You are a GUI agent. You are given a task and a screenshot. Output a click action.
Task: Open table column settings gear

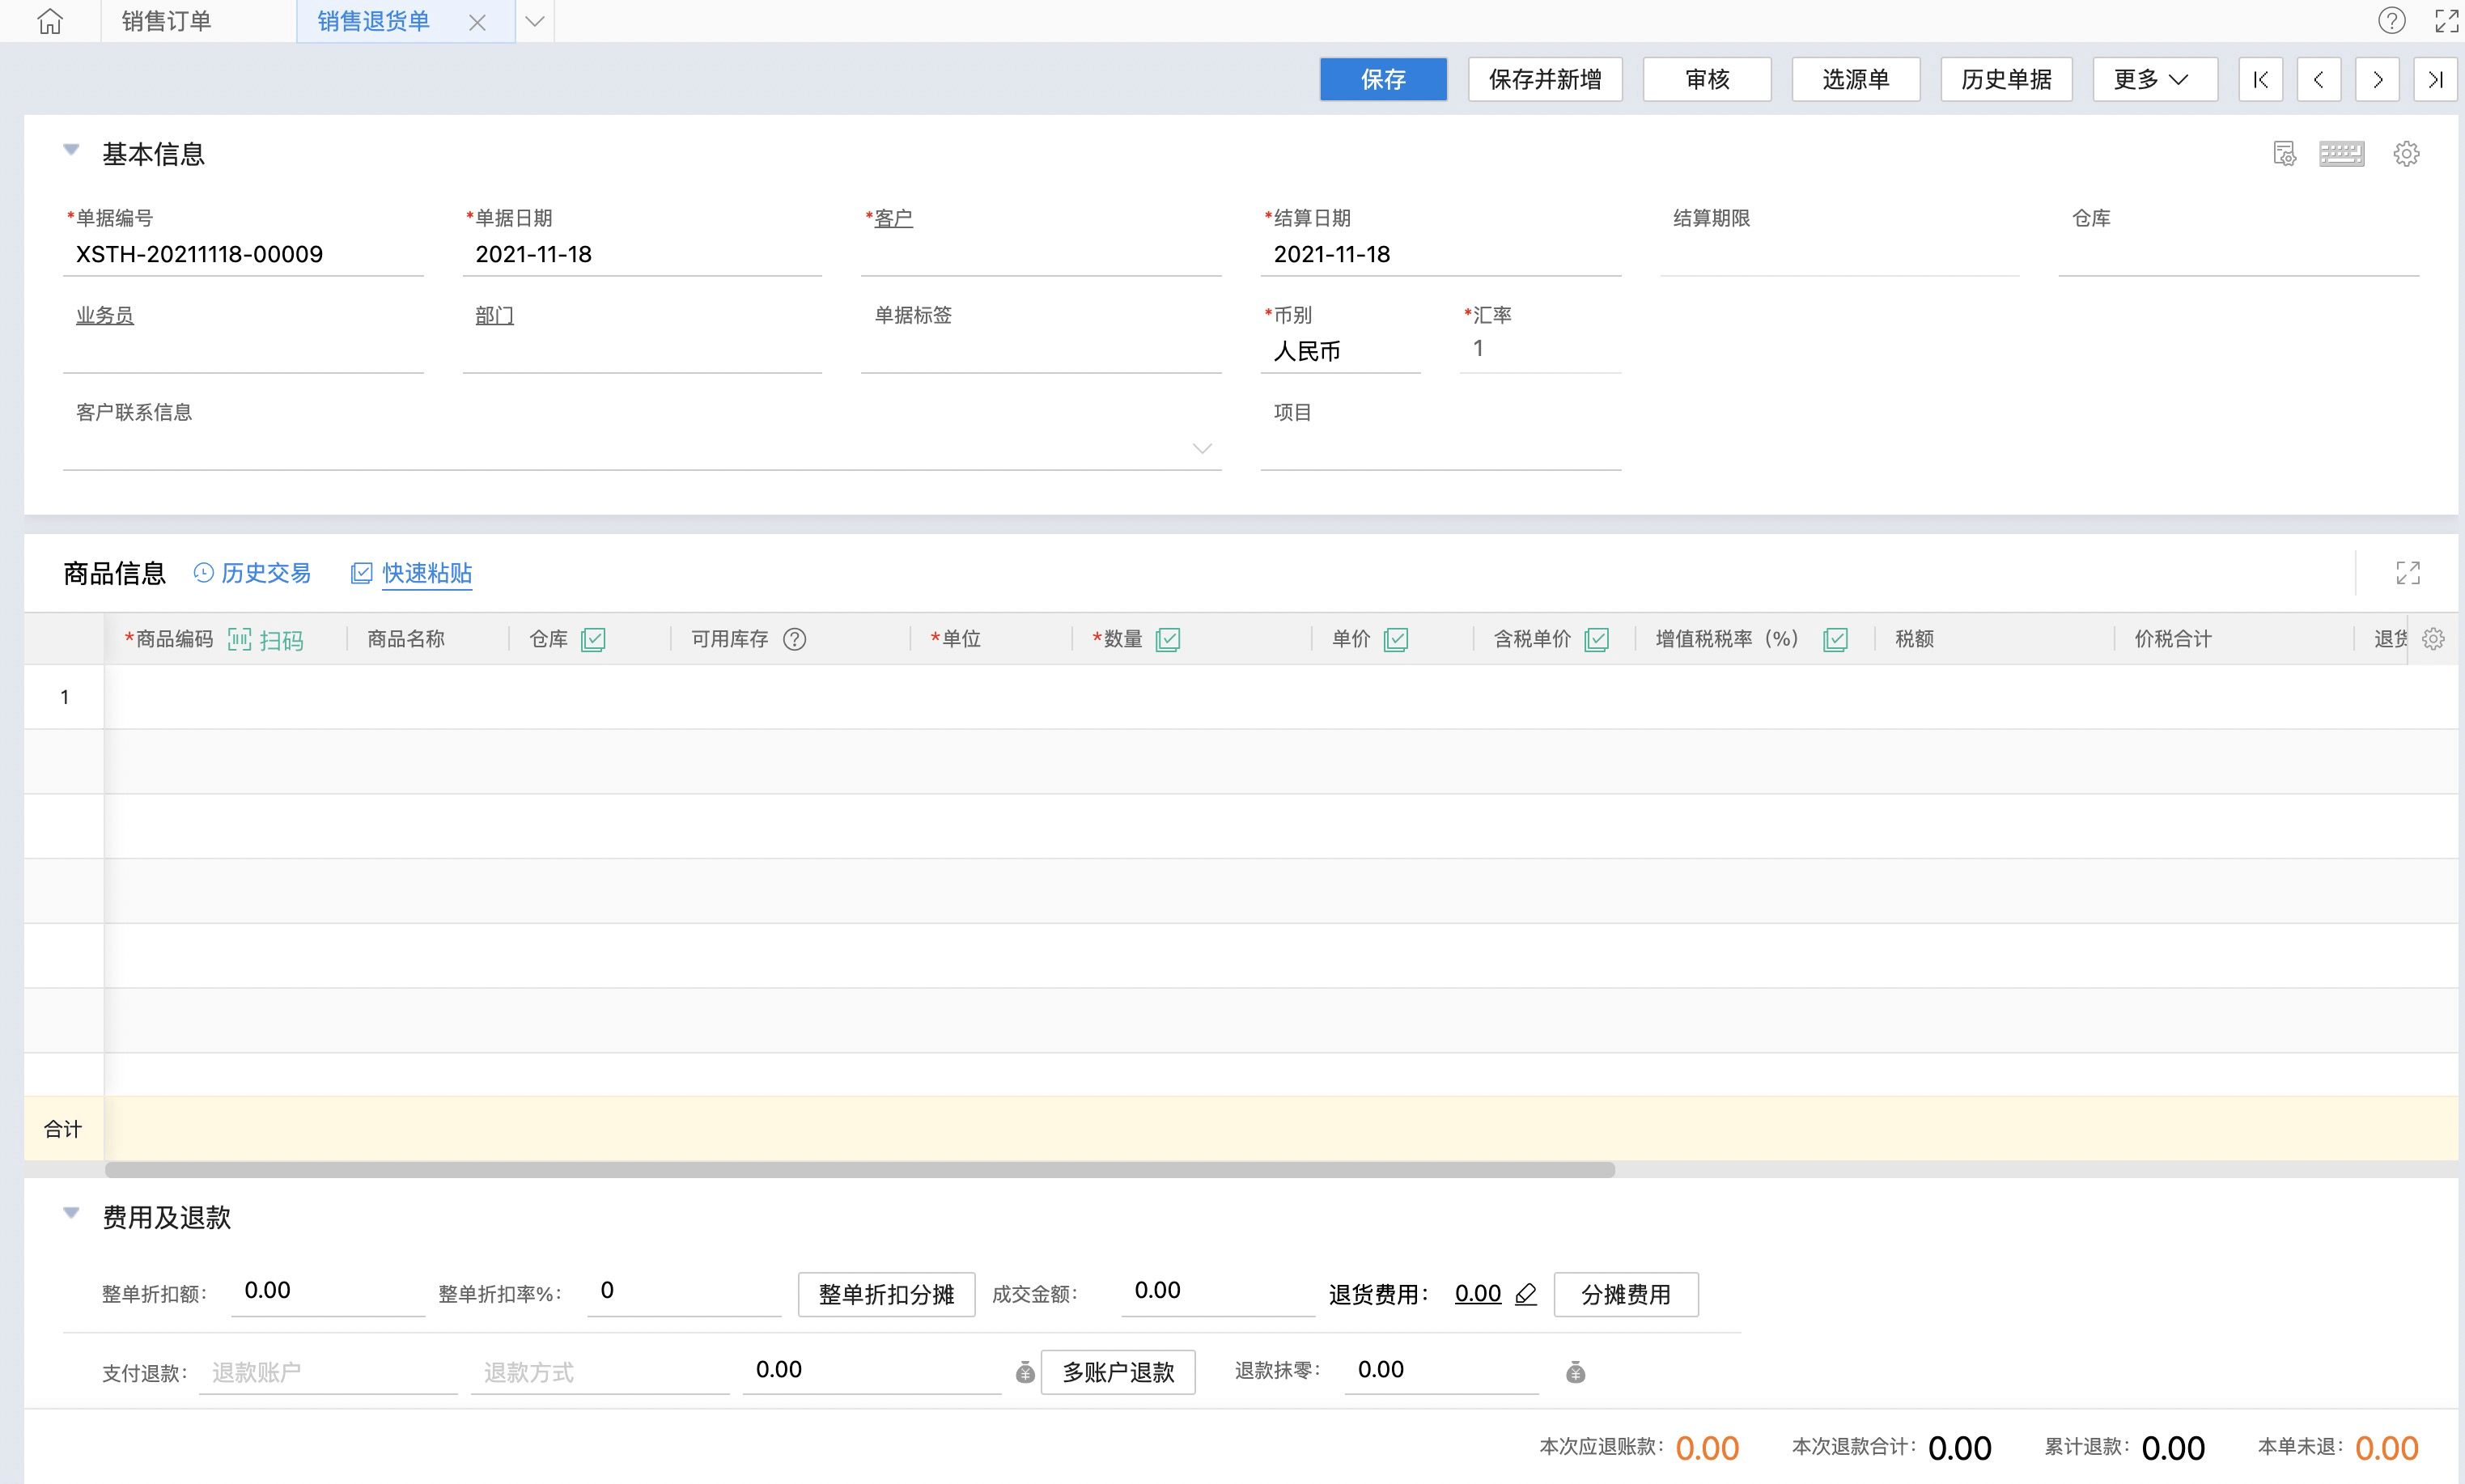2433,639
